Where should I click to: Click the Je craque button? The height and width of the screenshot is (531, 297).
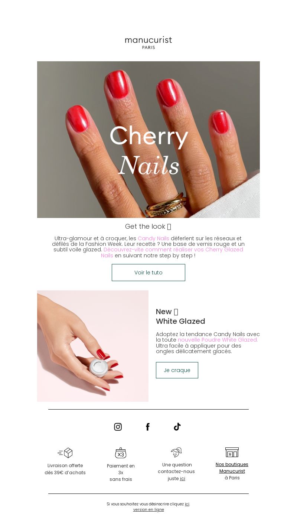click(x=177, y=370)
